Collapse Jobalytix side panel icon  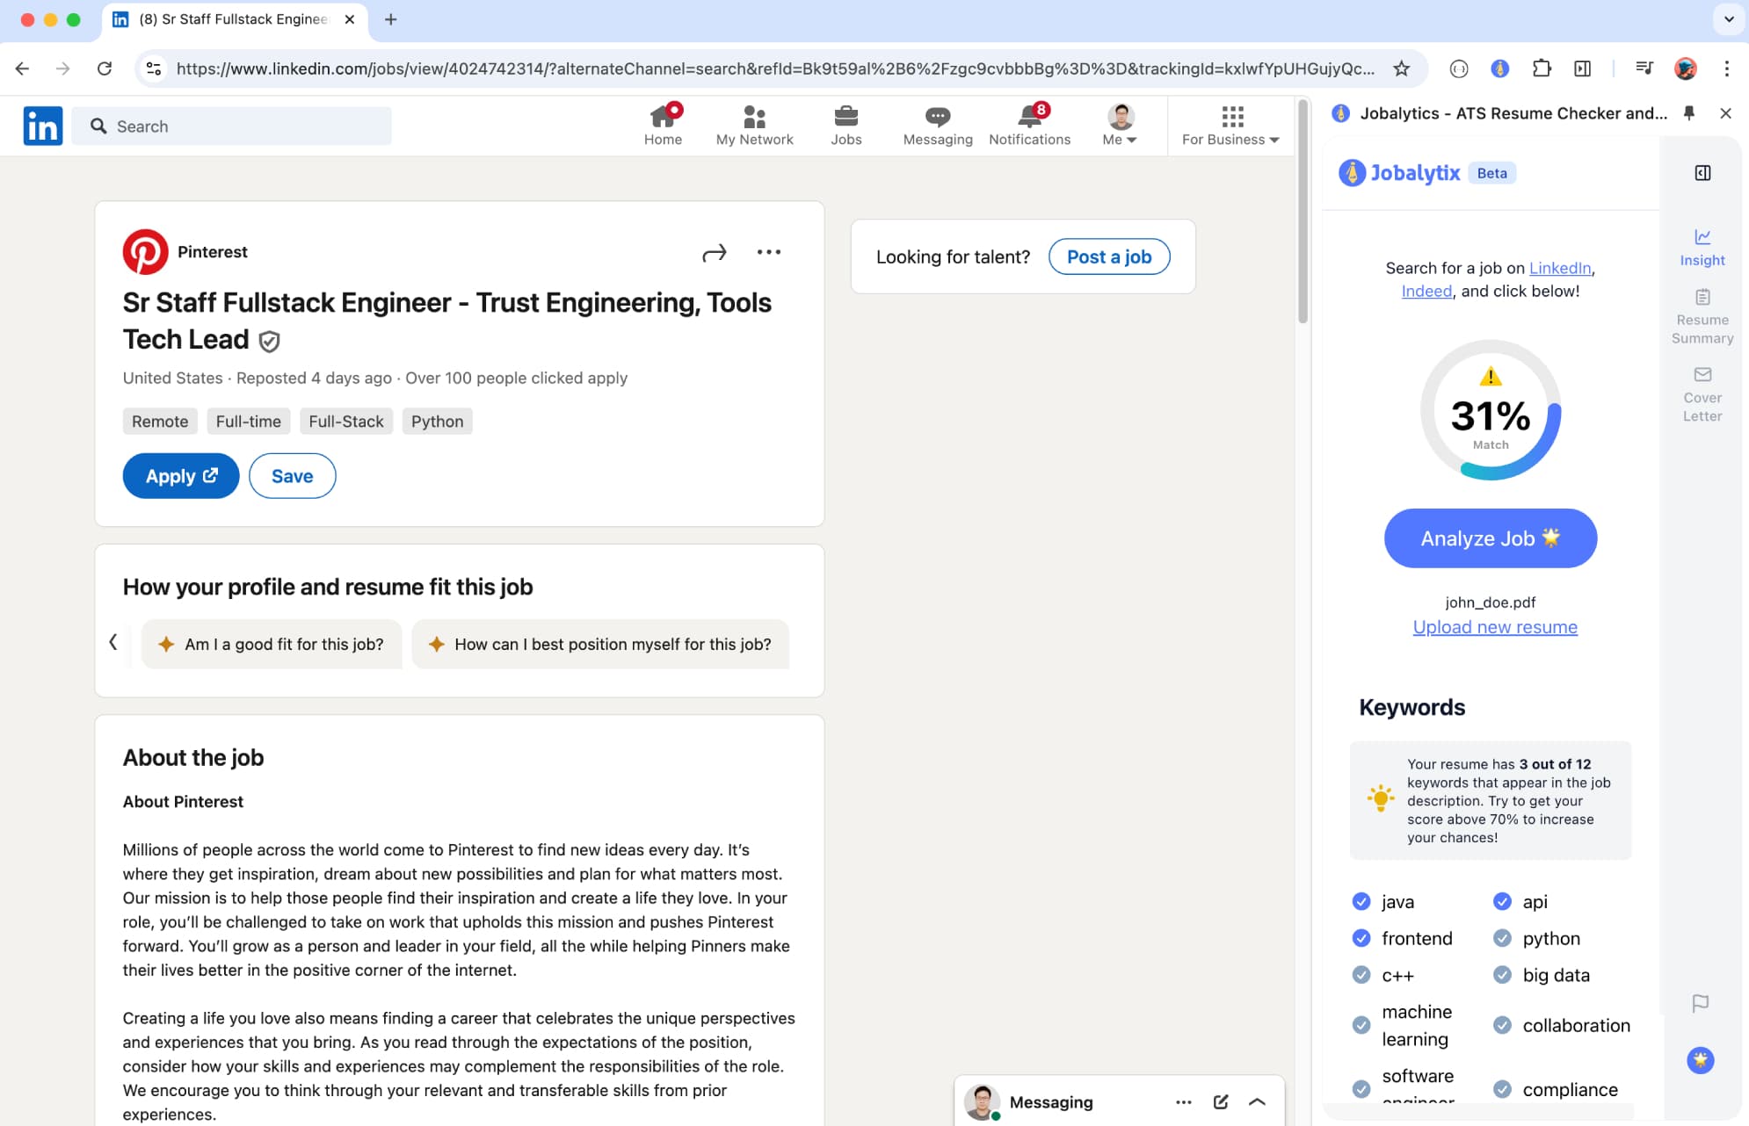tap(1702, 173)
